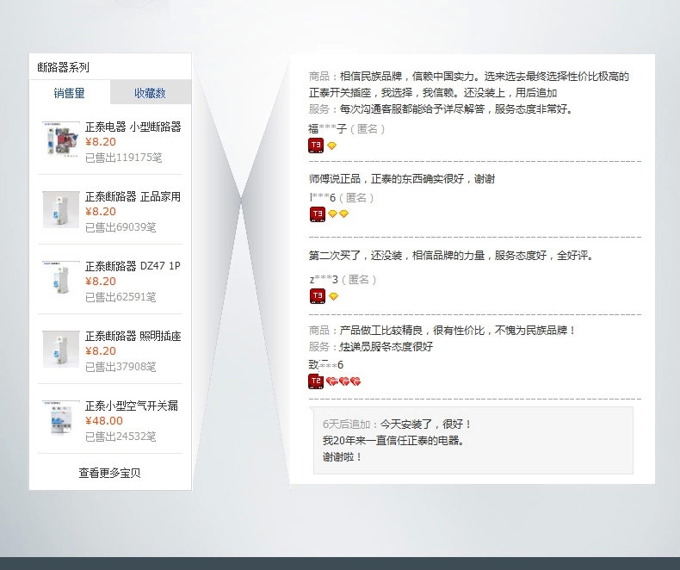Open thumbnail of 正泰电器 小型断路器 product

(x=61, y=139)
